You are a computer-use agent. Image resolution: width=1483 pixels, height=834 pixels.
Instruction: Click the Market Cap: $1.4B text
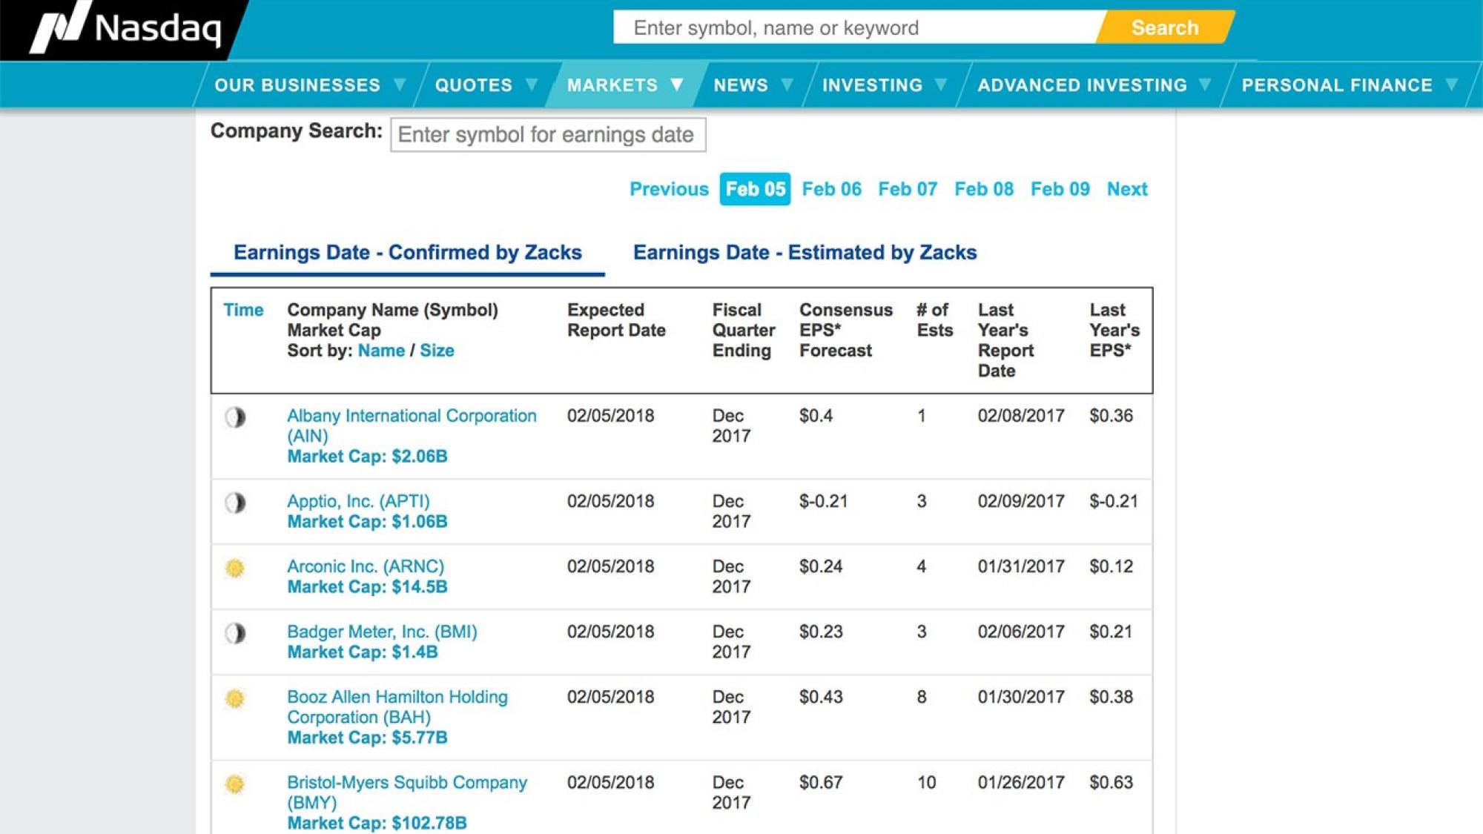coord(363,652)
